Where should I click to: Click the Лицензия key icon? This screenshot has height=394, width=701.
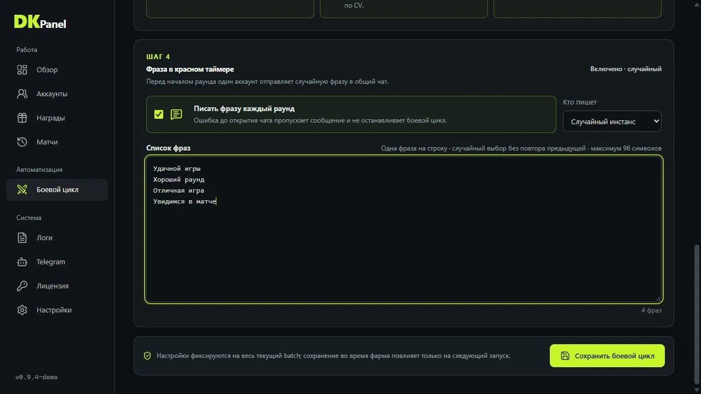[x=22, y=286]
